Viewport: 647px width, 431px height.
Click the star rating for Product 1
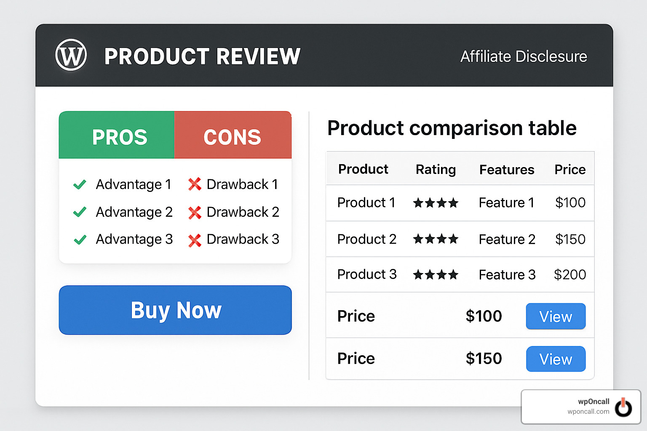[436, 203]
